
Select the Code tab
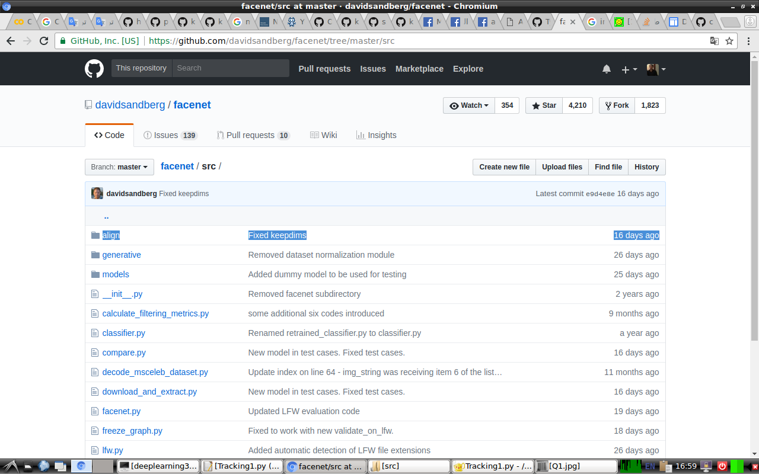point(109,135)
